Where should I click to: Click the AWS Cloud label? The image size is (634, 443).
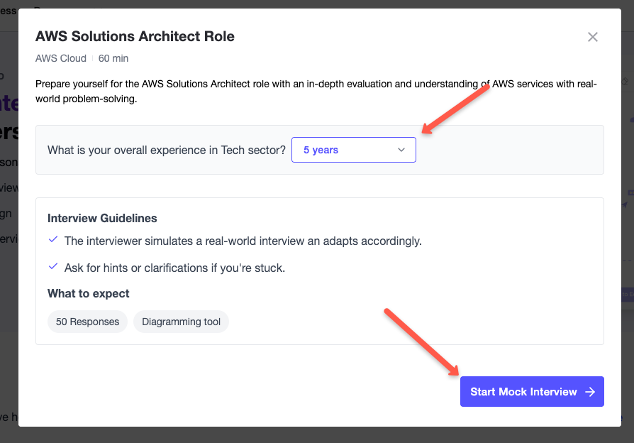60,58
